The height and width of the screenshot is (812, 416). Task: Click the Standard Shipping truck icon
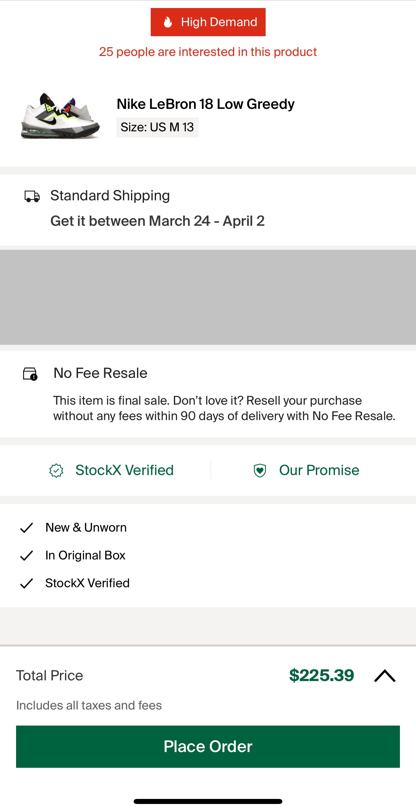point(32,196)
